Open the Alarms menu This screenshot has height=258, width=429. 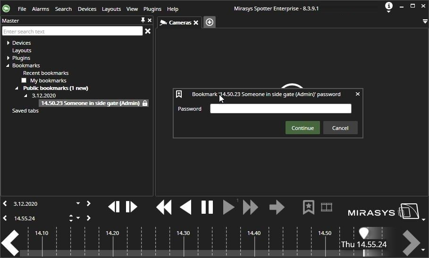(x=41, y=9)
